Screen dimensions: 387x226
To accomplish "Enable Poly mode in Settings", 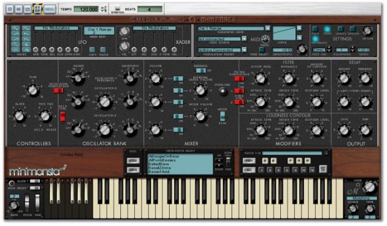I will (315, 29).
